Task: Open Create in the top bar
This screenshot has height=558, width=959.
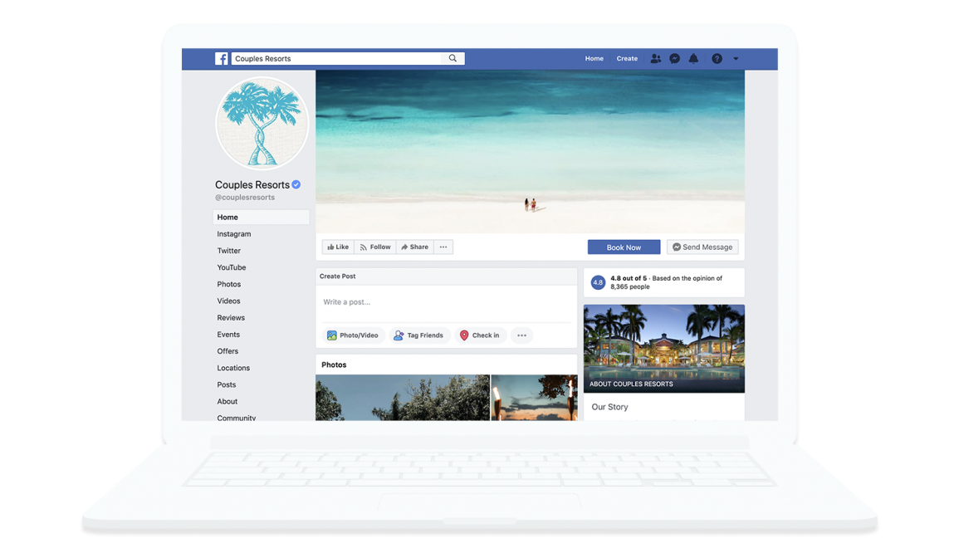Action: pyautogui.click(x=627, y=59)
